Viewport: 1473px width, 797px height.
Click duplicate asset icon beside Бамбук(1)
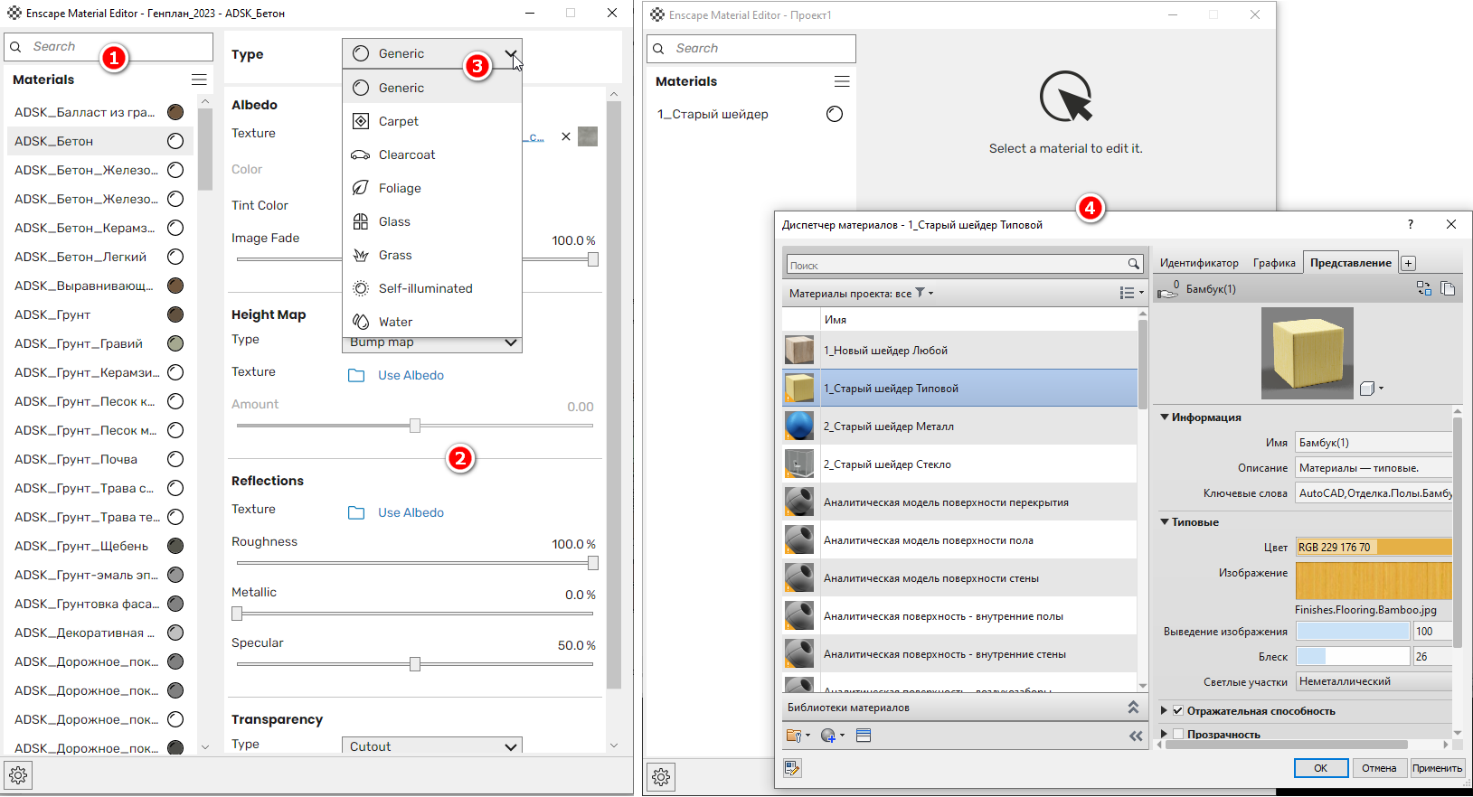coord(1448,288)
